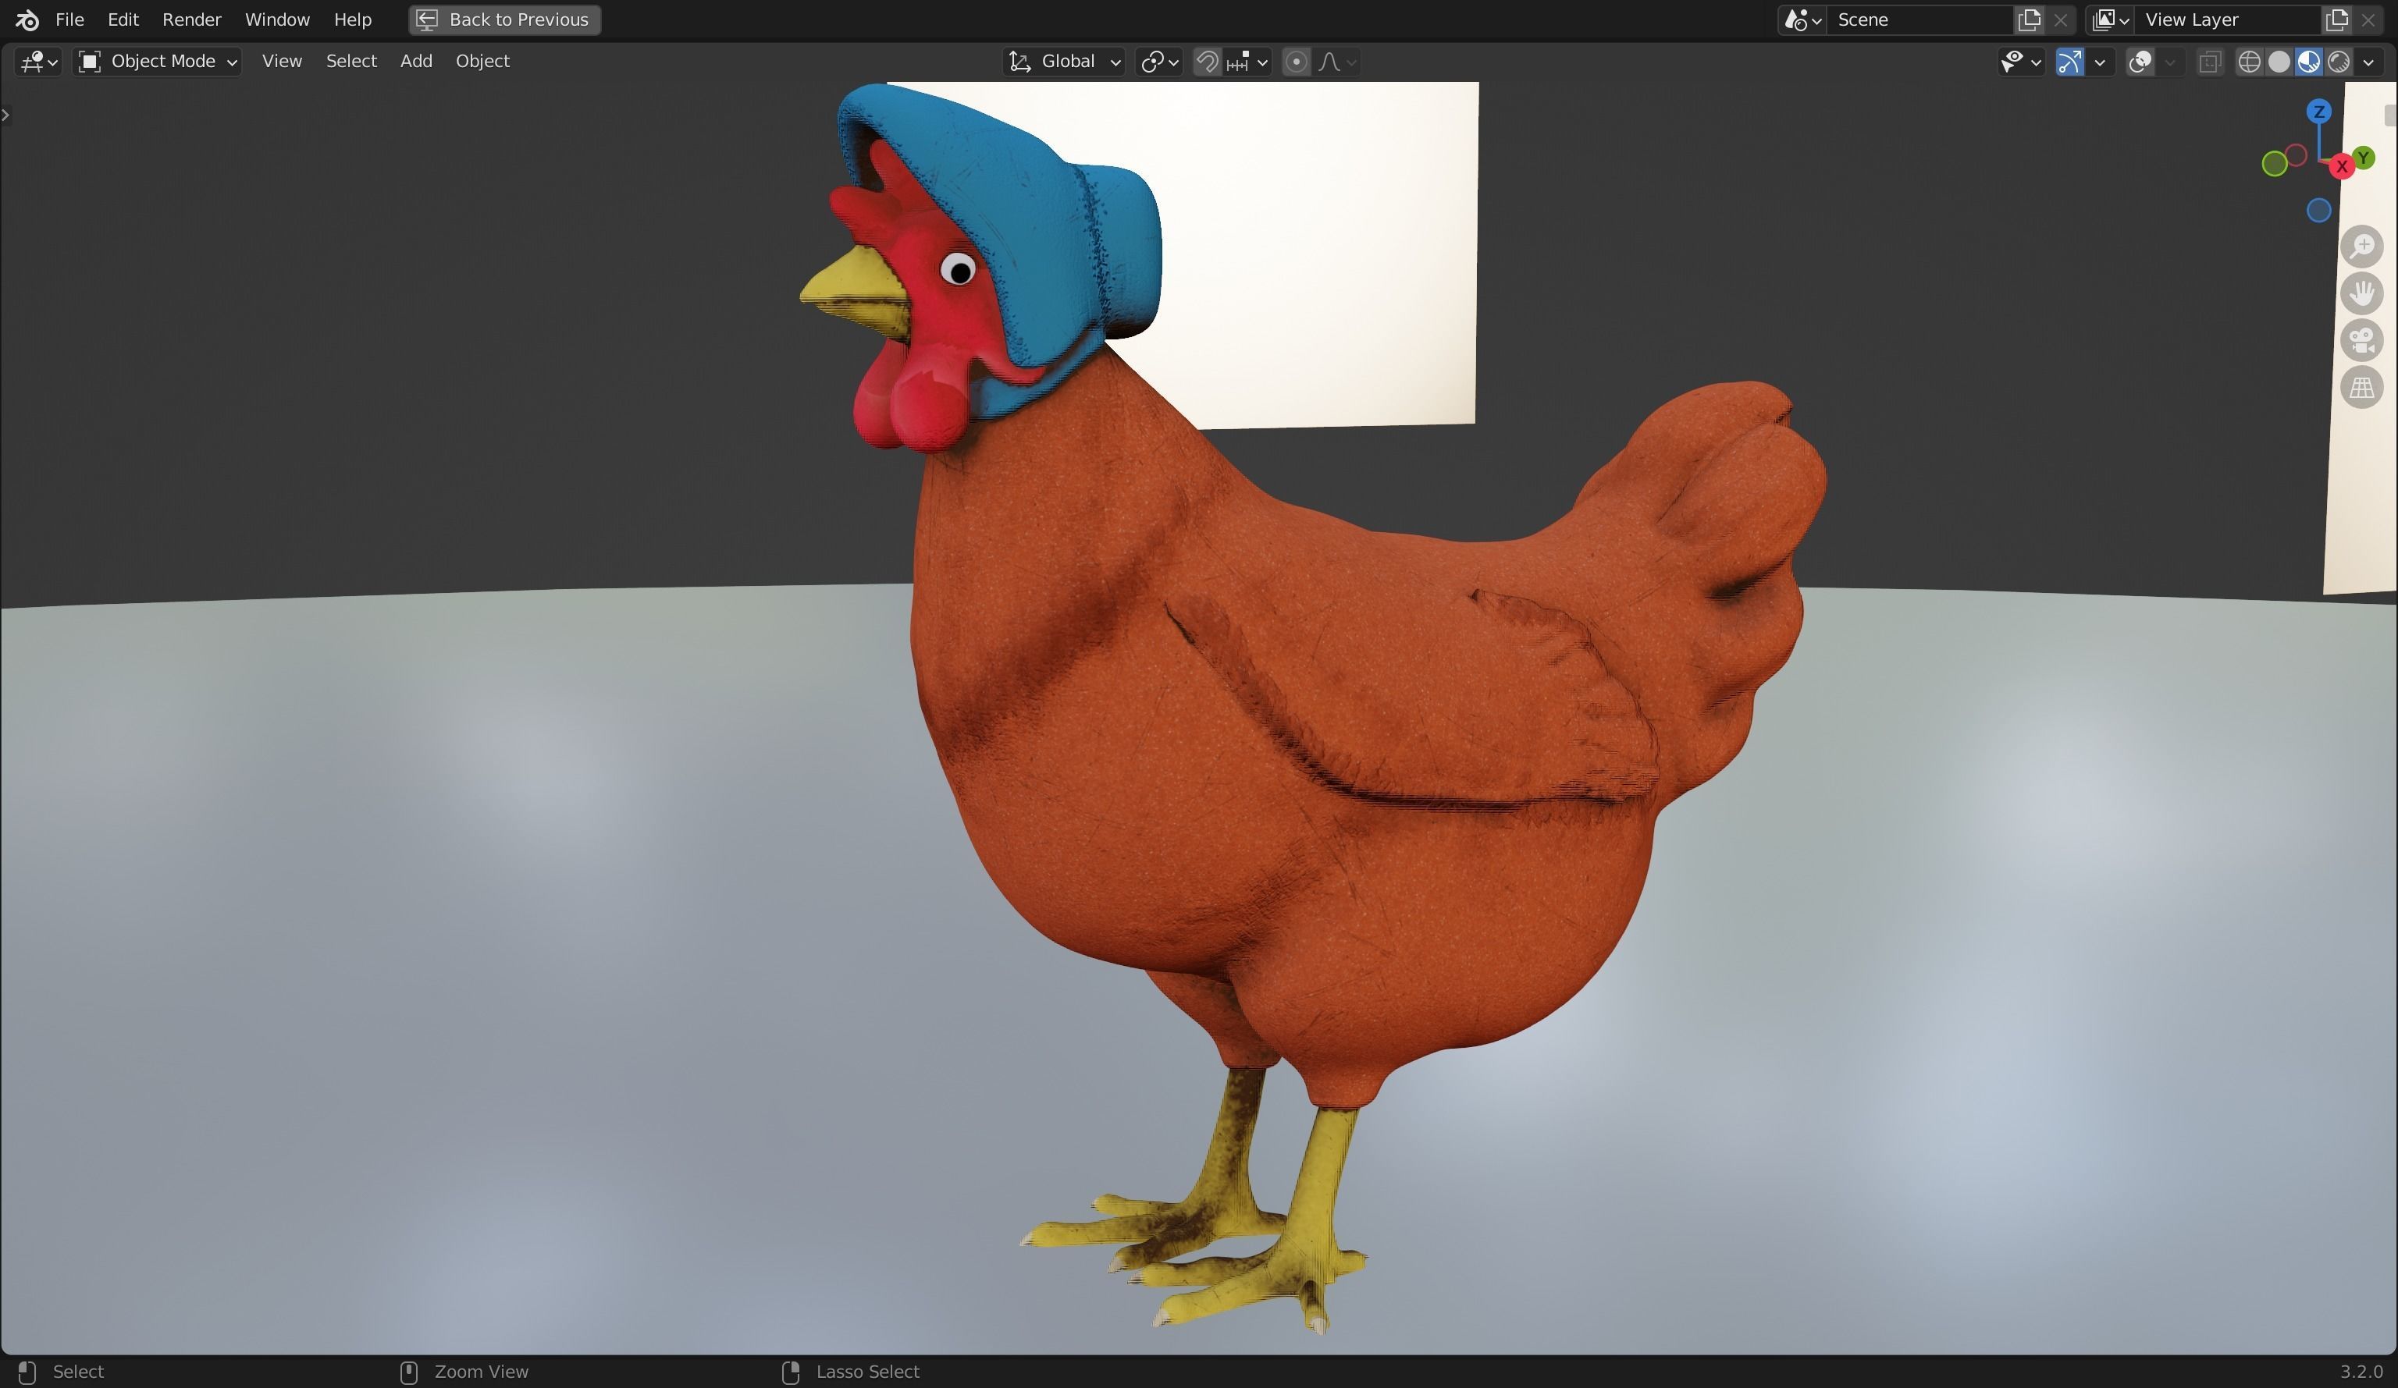Click the green Y axis gizmo handle

(x=2363, y=158)
